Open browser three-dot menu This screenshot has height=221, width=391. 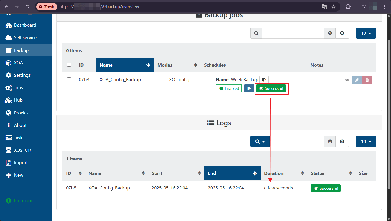tap(385, 6)
